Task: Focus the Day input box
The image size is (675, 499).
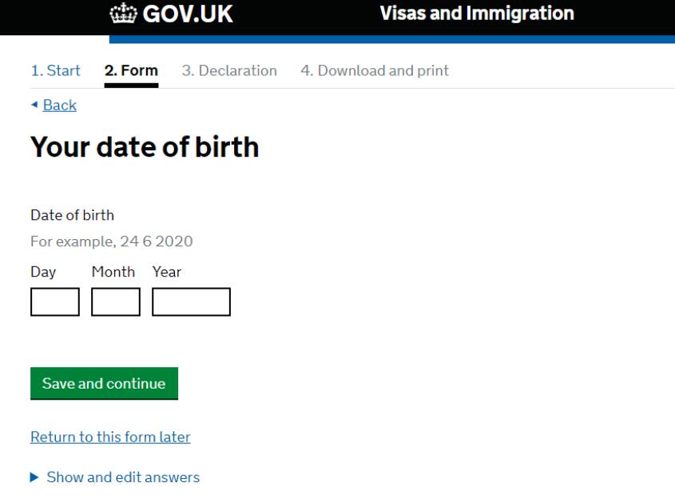Action: coord(55,301)
